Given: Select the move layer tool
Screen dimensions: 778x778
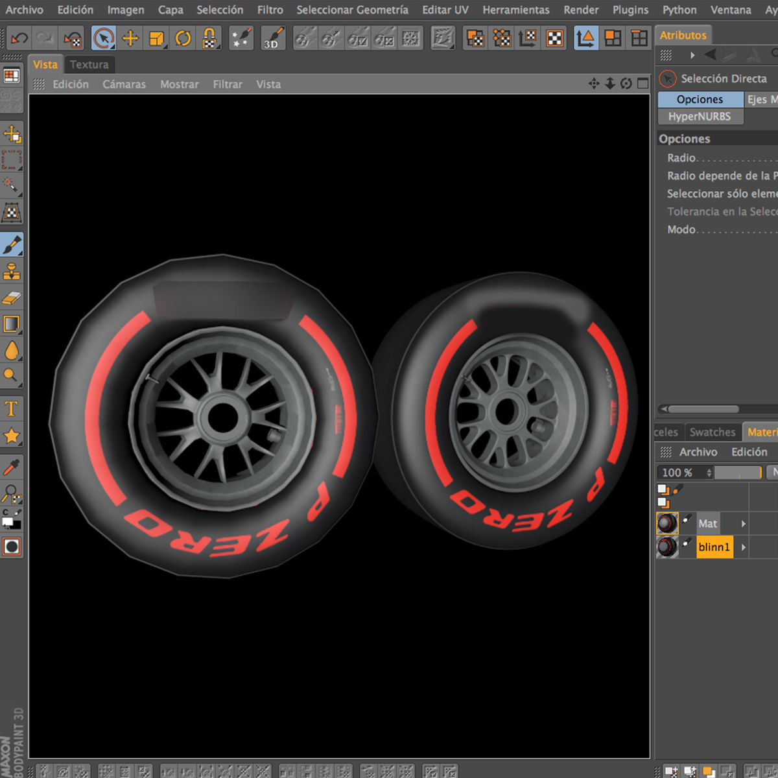Looking at the screenshot, I should [12, 134].
